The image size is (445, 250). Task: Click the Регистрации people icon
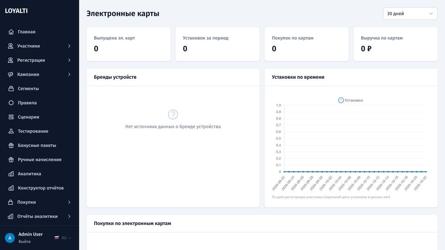coord(11,60)
